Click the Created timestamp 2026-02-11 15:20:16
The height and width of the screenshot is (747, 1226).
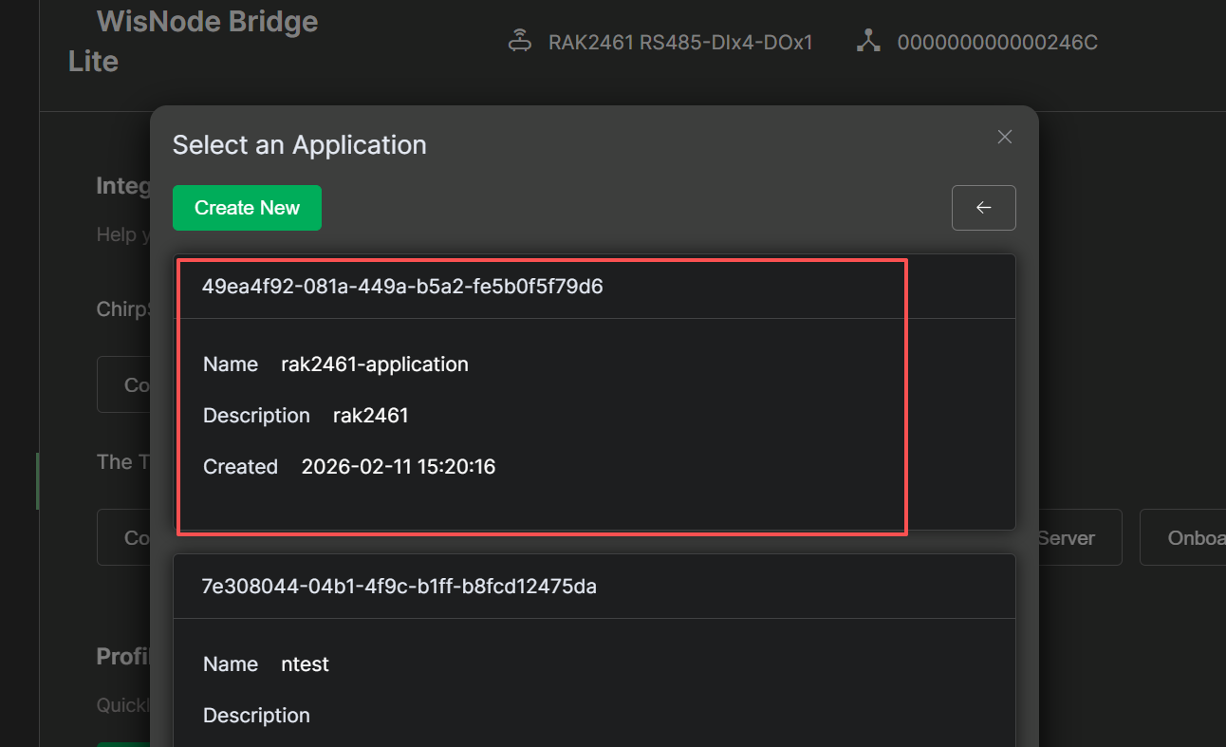point(398,466)
